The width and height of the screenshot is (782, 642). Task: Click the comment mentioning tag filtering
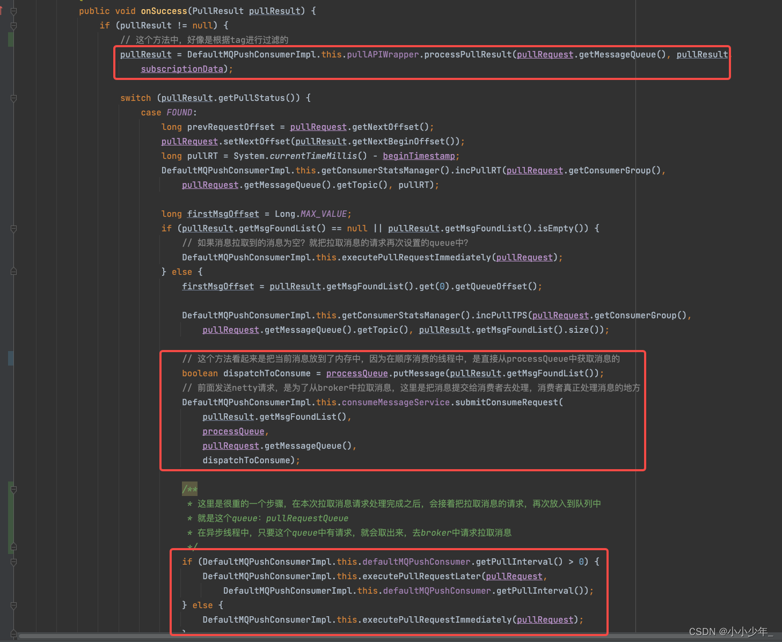[204, 40]
